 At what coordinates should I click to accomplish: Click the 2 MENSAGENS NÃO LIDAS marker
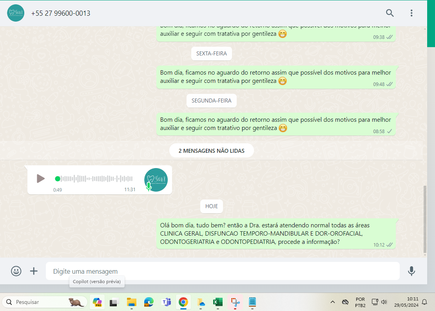pos(211,151)
